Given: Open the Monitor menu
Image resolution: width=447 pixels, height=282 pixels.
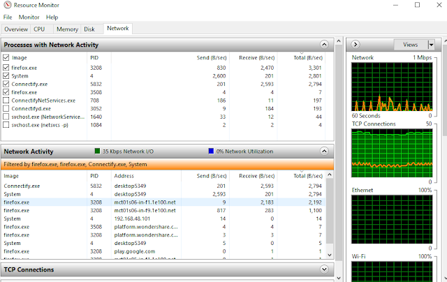Looking at the screenshot, I should [29, 17].
